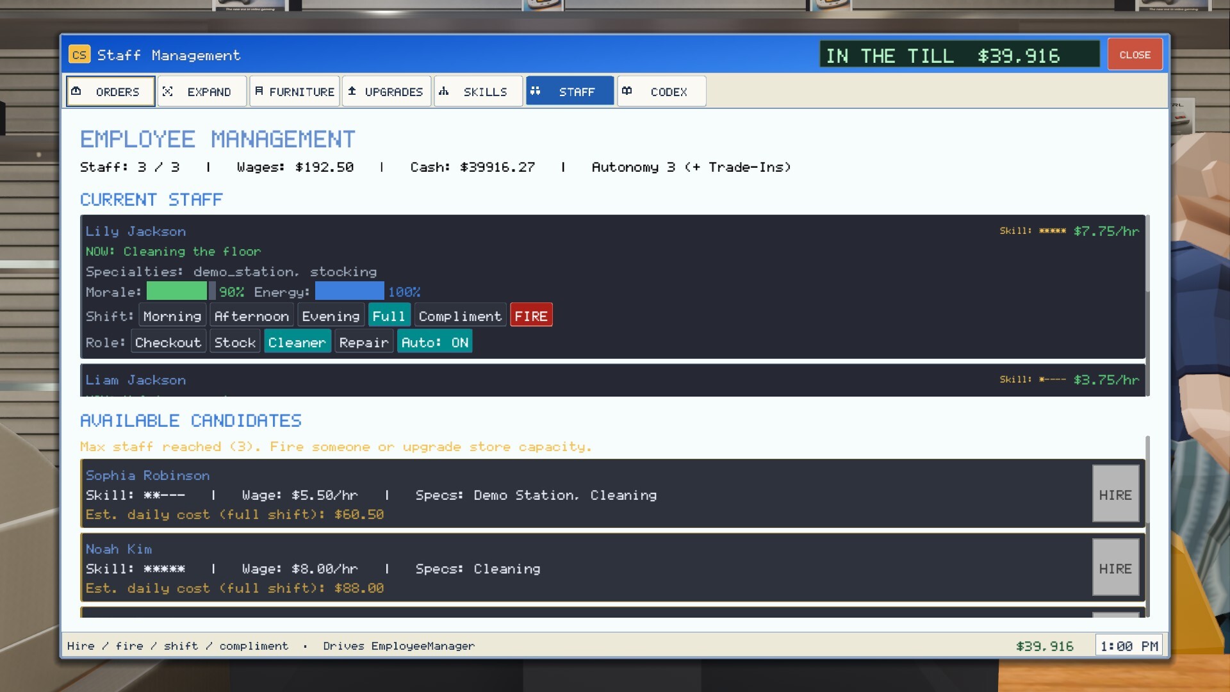Screen dimensions: 1230x692
Task: Set Lily Jackson's shift to Morning
Action: click(172, 316)
